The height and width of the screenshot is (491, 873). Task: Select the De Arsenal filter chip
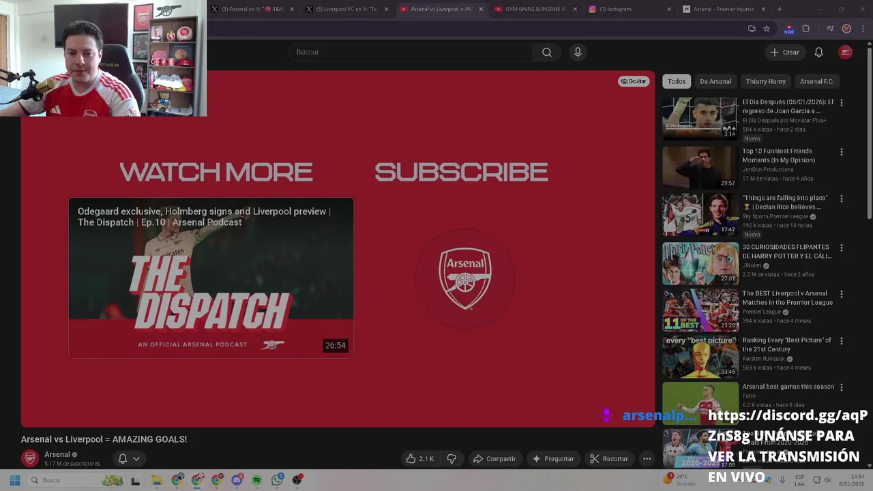[715, 81]
